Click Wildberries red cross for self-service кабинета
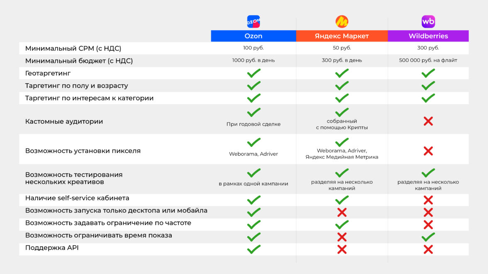The width and height of the screenshot is (488, 274). [x=428, y=200]
